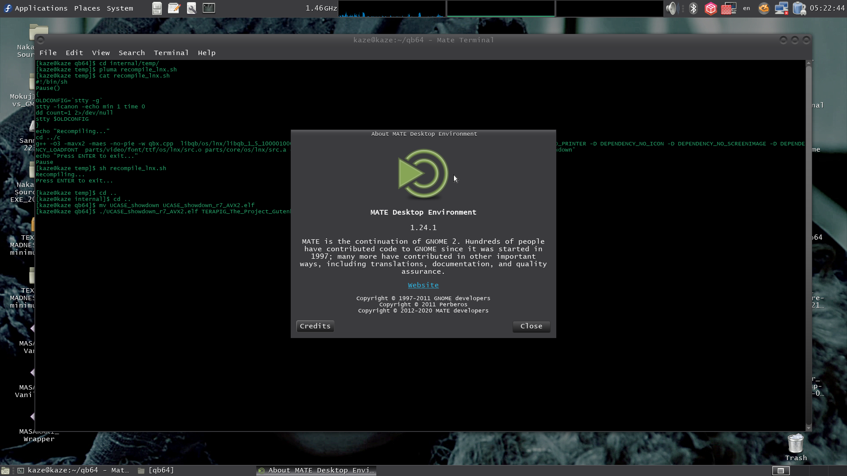Click the CPU frequency 1.46 GHz monitor
847x476 pixels.
(321, 8)
